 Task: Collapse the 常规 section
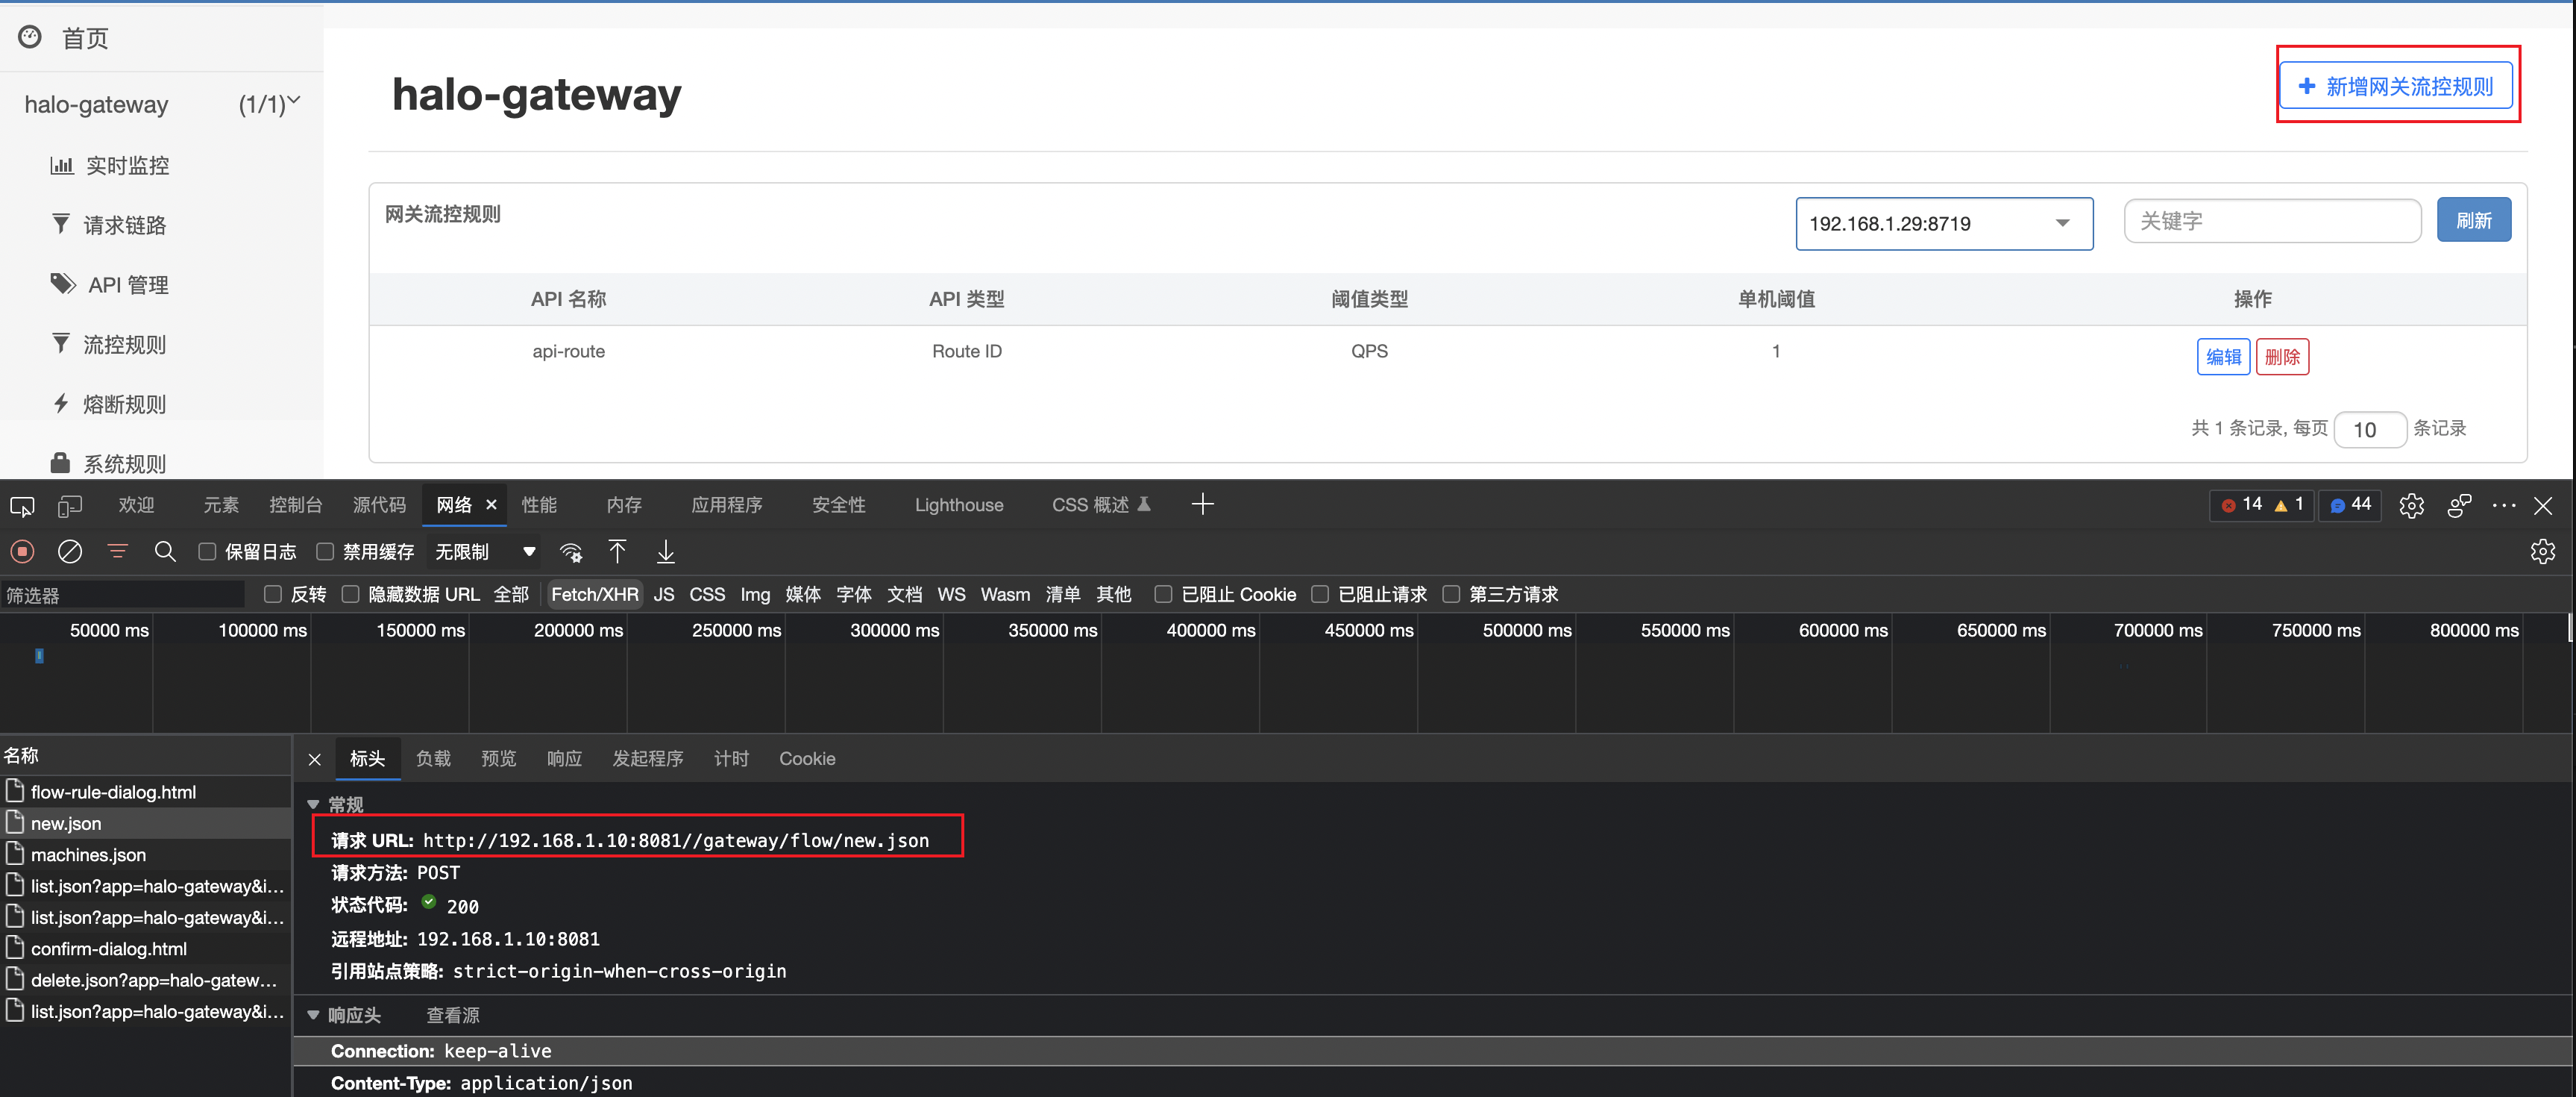coord(314,804)
